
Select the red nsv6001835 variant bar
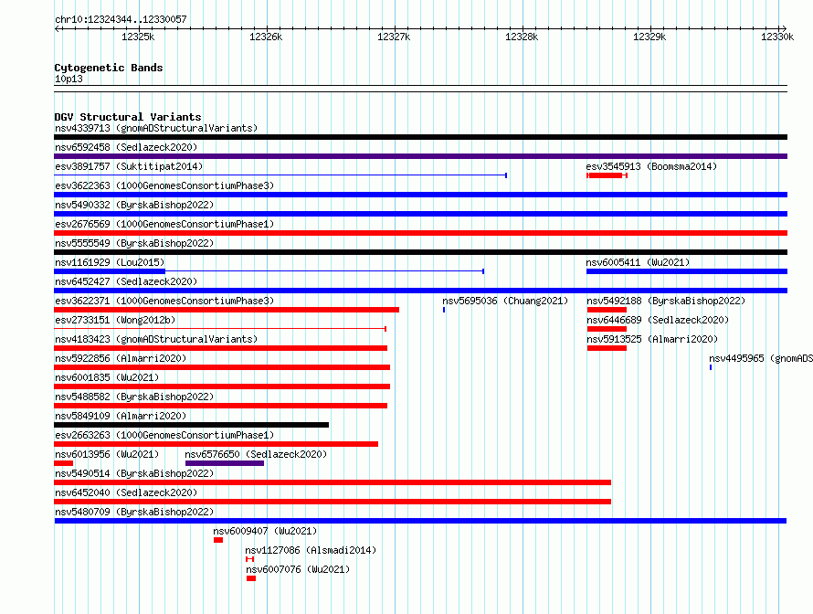pos(222,386)
